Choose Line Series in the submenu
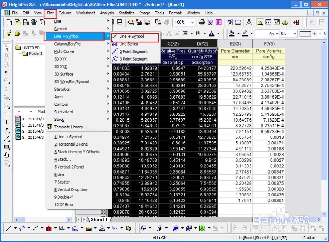The image size is (329, 242). click(x=129, y=44)
